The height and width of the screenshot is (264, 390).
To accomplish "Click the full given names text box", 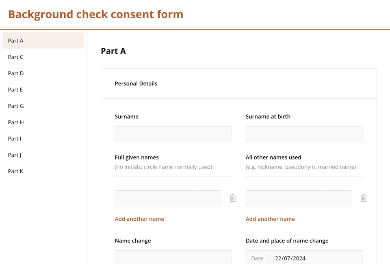I will click(x=167, y=198).
